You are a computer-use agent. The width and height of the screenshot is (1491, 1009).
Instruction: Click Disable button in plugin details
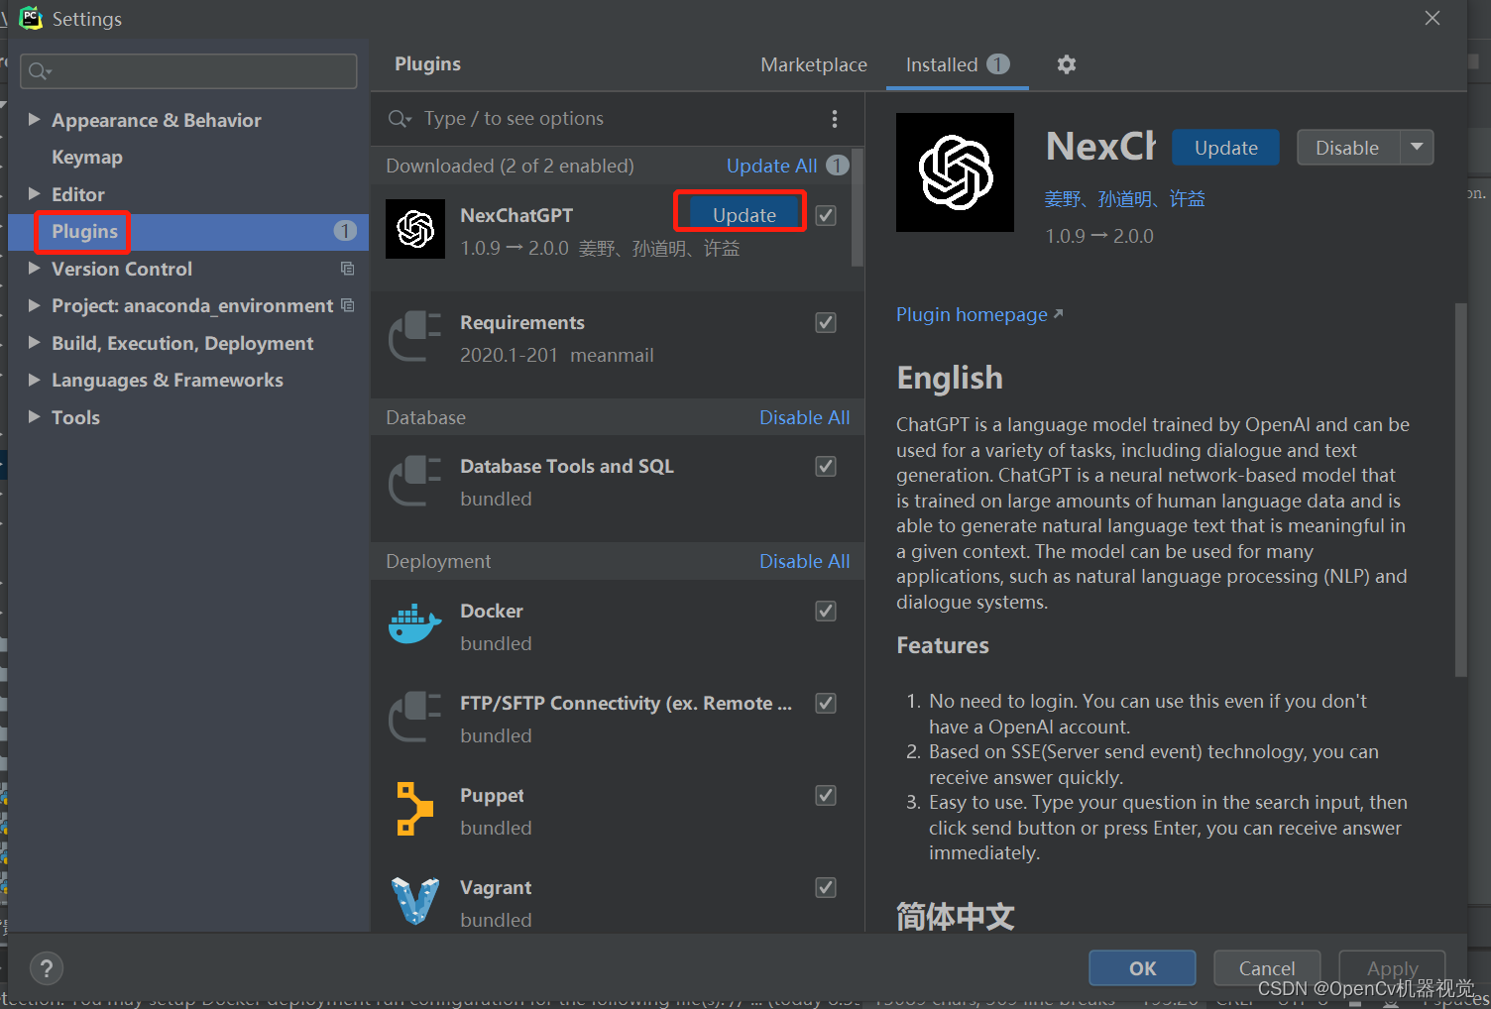pyautogui.click(x=1347, y=148)
